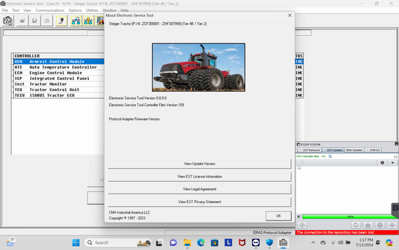Screen dimensions: 399x250
Task: Click OK in the About dialog
Action: 279,216
